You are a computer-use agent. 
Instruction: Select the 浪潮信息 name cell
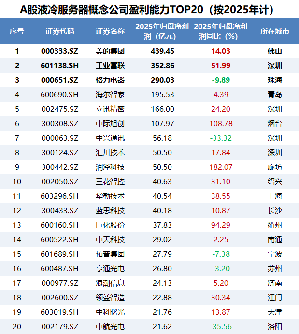[110, 283]
